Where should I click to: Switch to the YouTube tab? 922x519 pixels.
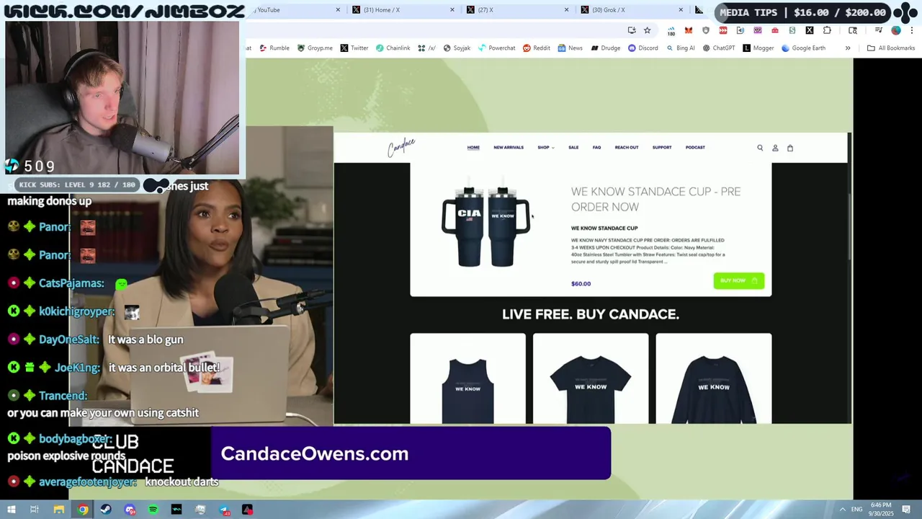click(x=295, y=10)
